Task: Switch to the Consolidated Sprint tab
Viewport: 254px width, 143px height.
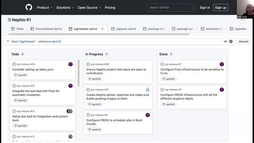Action: pyautogui.click(x=46, y=29)
